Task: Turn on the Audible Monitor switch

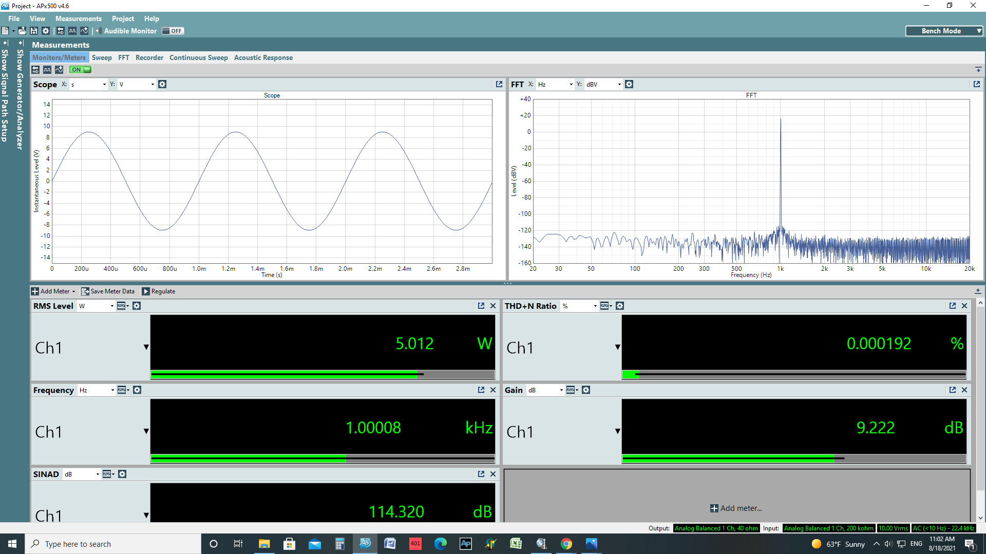Action: tap(173, 31)
